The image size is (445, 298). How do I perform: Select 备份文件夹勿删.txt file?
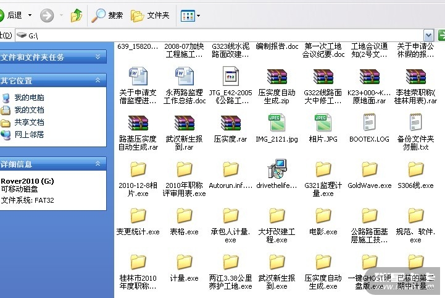coord(415,132)
